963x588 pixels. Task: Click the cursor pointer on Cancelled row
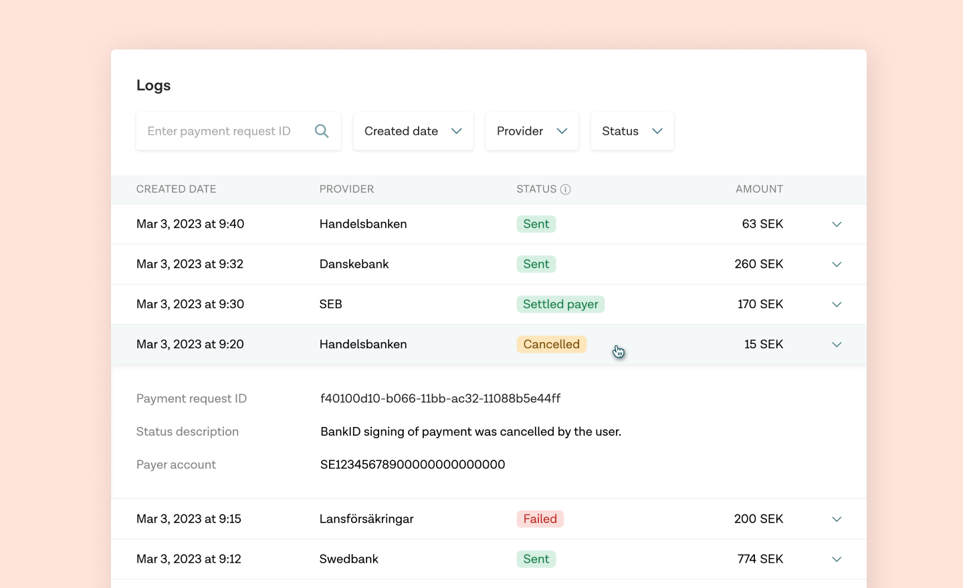pos(617,350)
